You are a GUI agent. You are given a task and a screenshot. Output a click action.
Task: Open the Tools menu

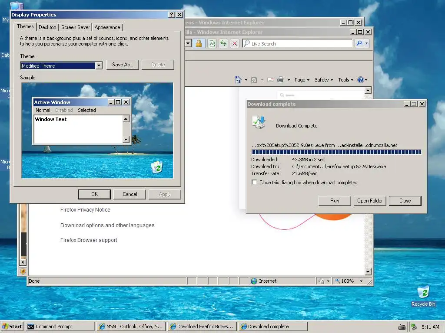[x=345, y=80]
